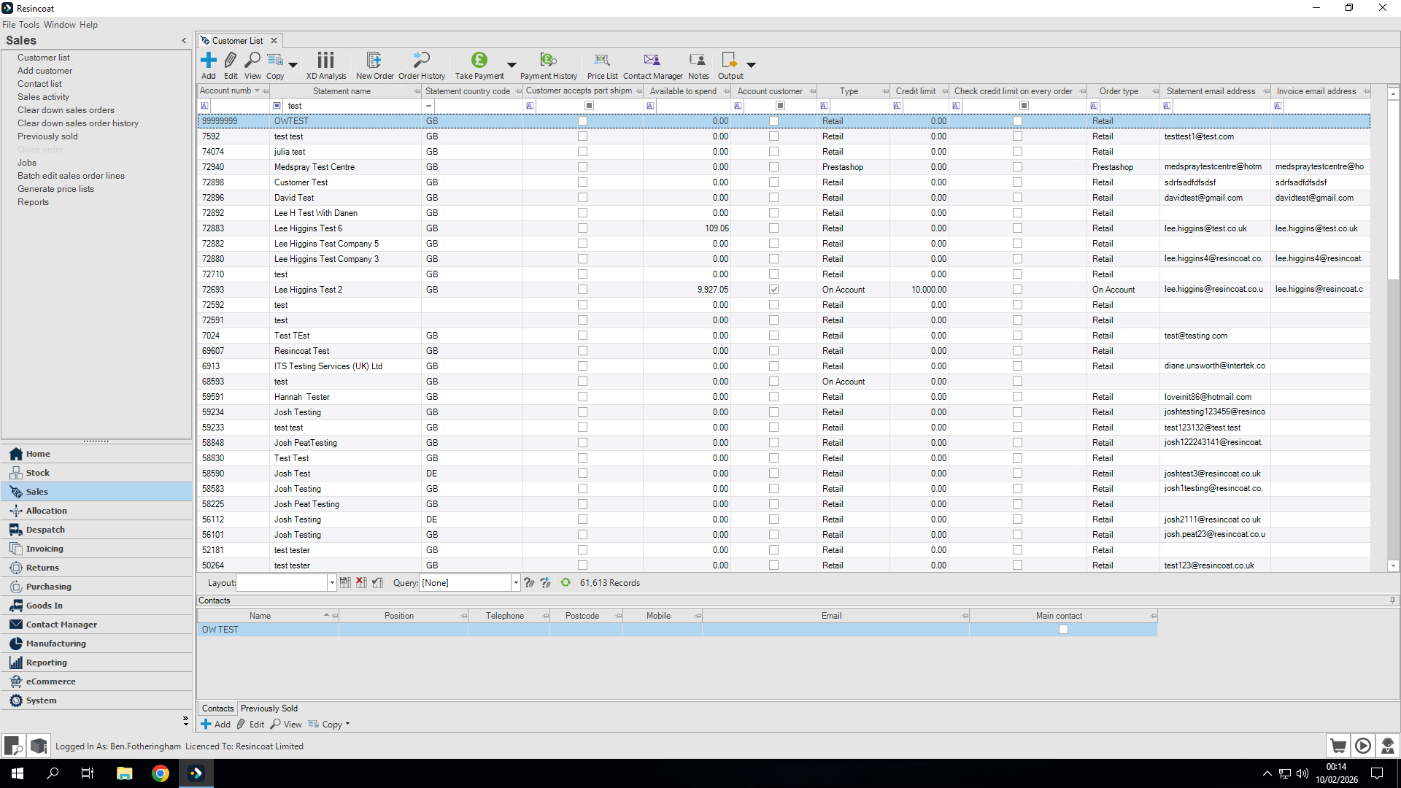Open the Tools menu

29,25
